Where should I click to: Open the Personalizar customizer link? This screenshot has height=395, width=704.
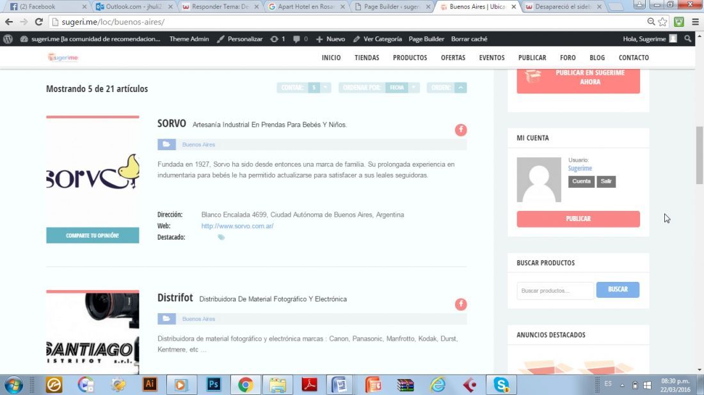click(x=240, y=39)
